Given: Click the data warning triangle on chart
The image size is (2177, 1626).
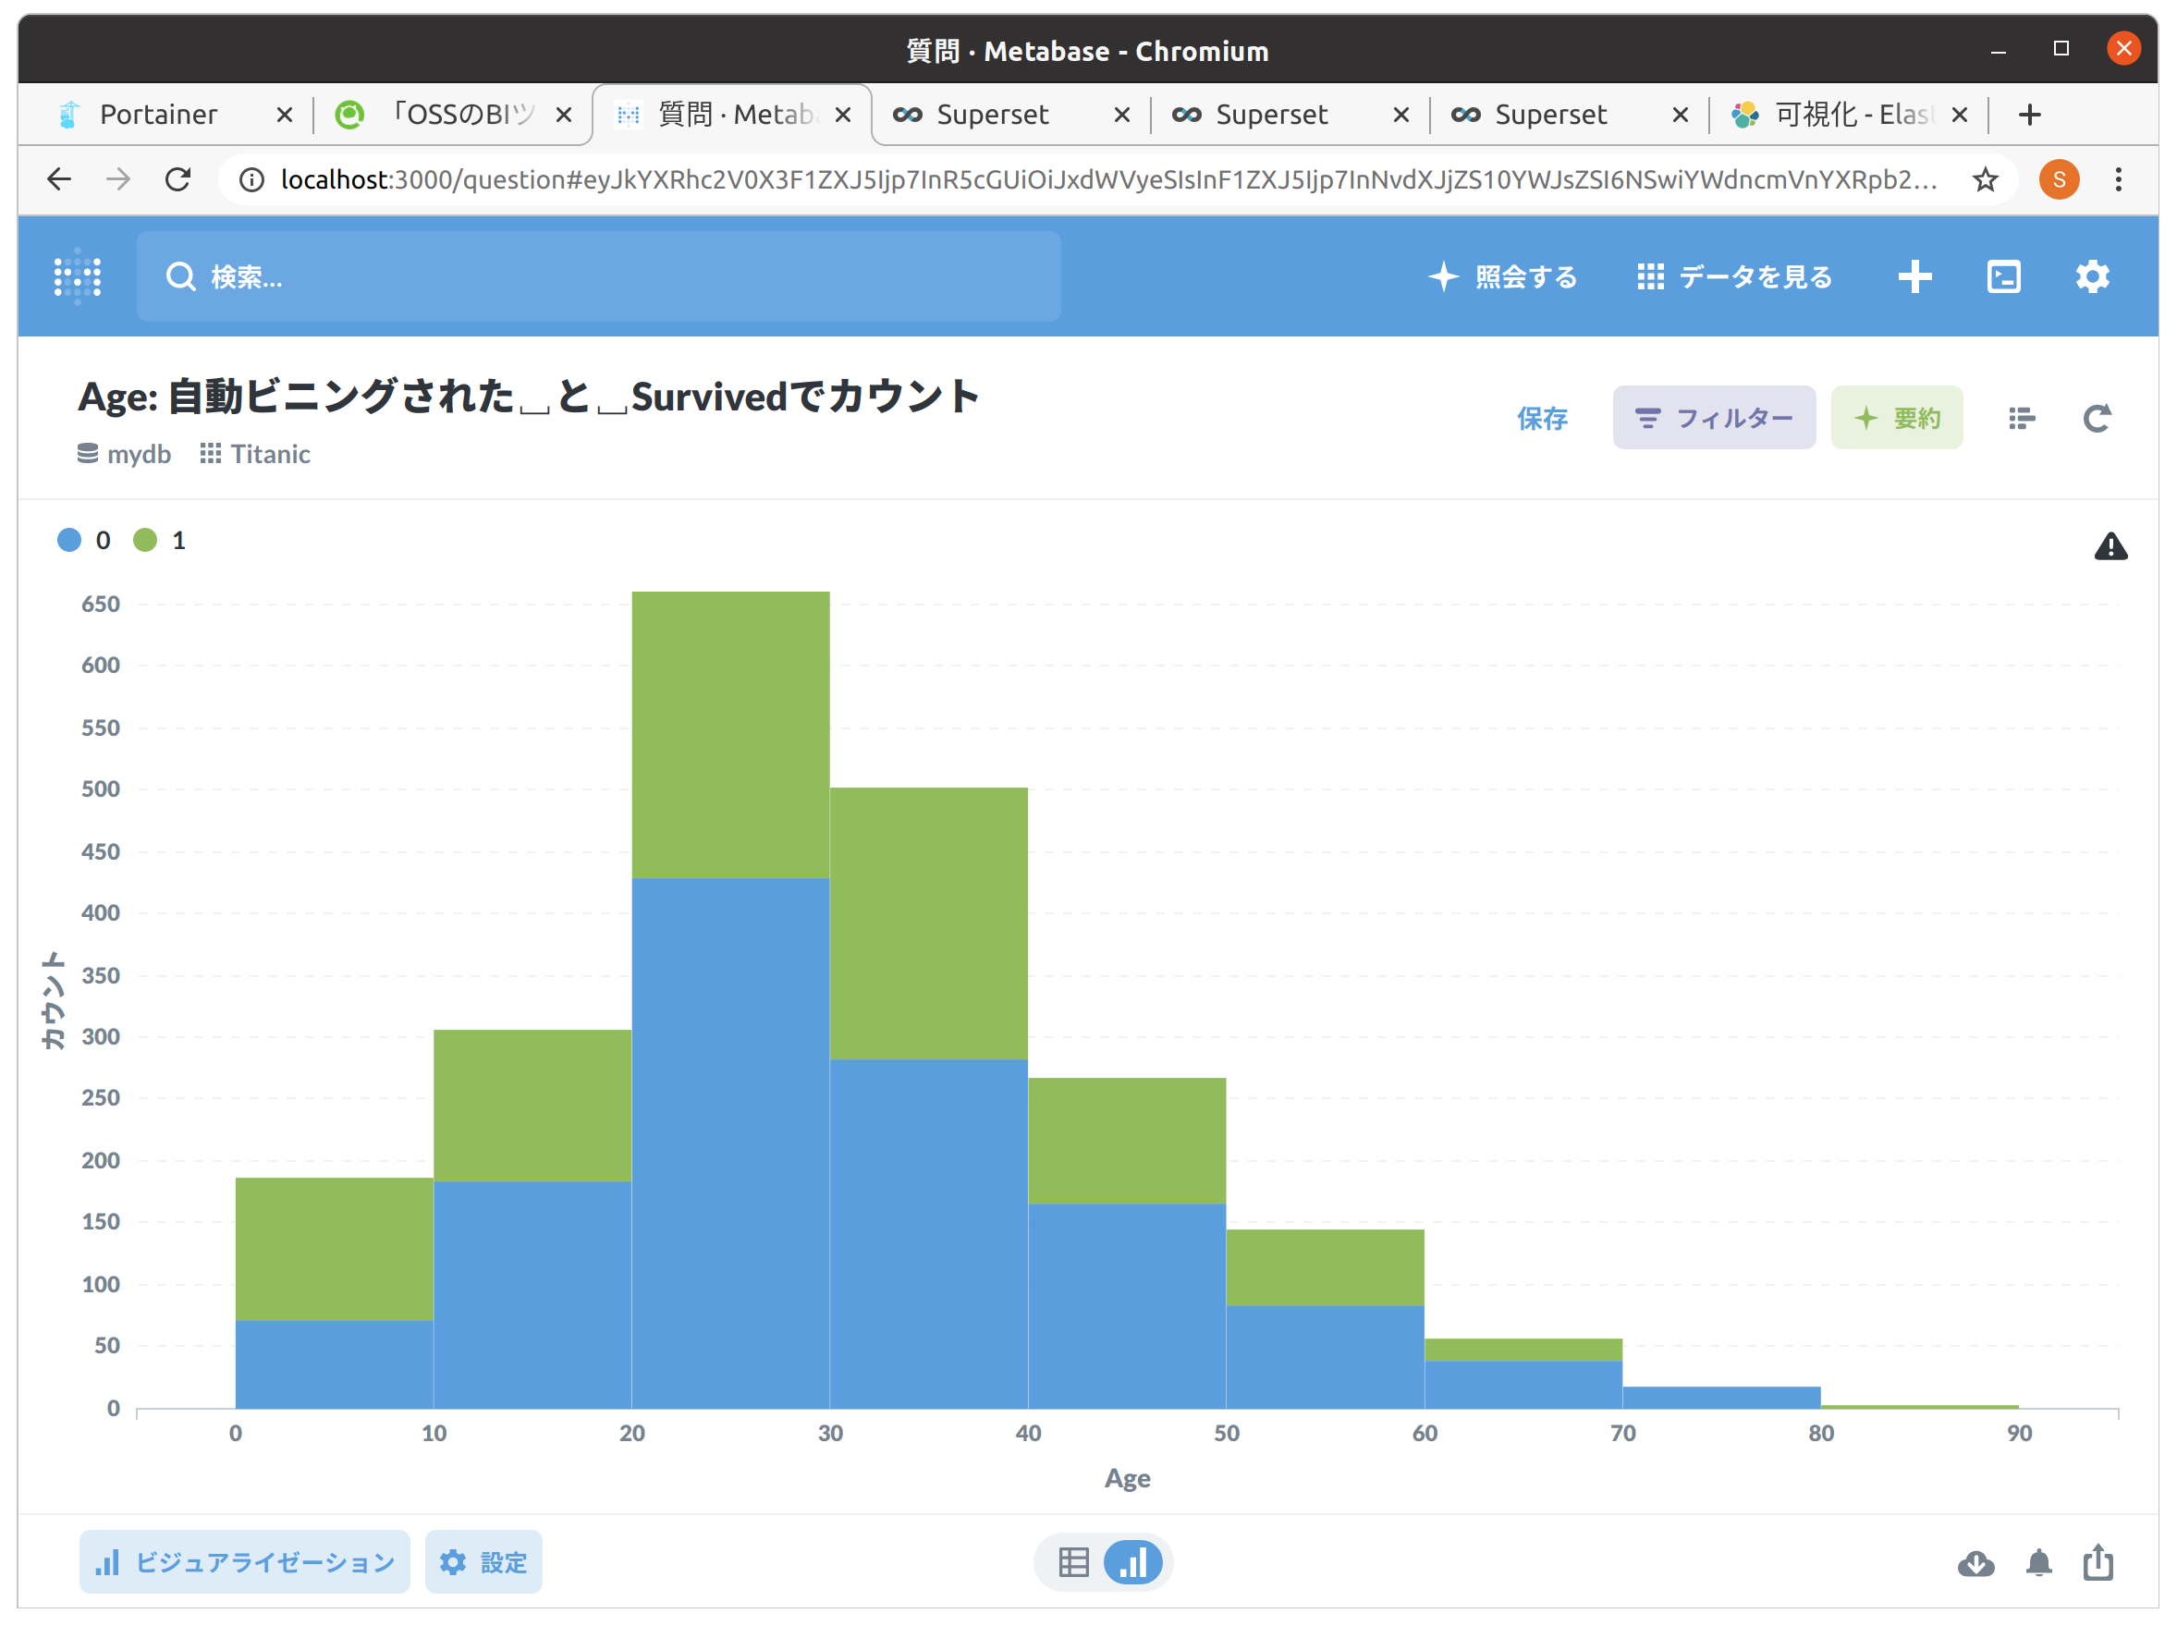Looking at the screenshot, I should coord(2110,546).
